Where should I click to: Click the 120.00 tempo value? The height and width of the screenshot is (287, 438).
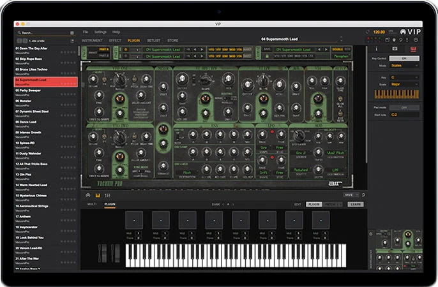coord(379,32)
